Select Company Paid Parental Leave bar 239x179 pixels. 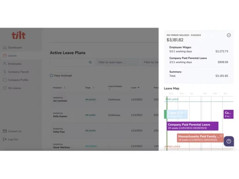tap(193, 126)
